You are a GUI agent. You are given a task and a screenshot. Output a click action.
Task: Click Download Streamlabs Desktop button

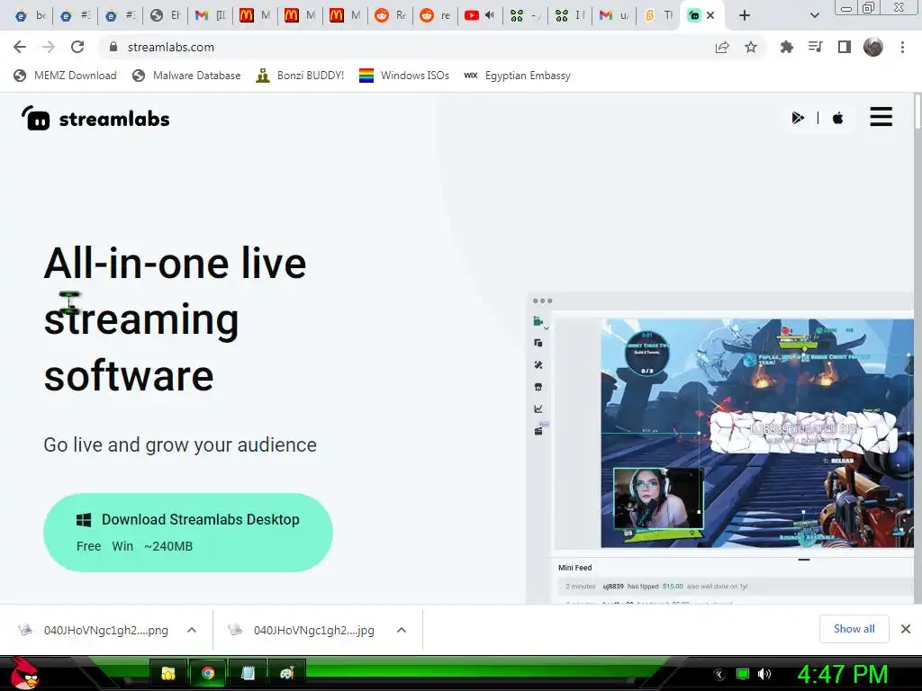point(188,533)
